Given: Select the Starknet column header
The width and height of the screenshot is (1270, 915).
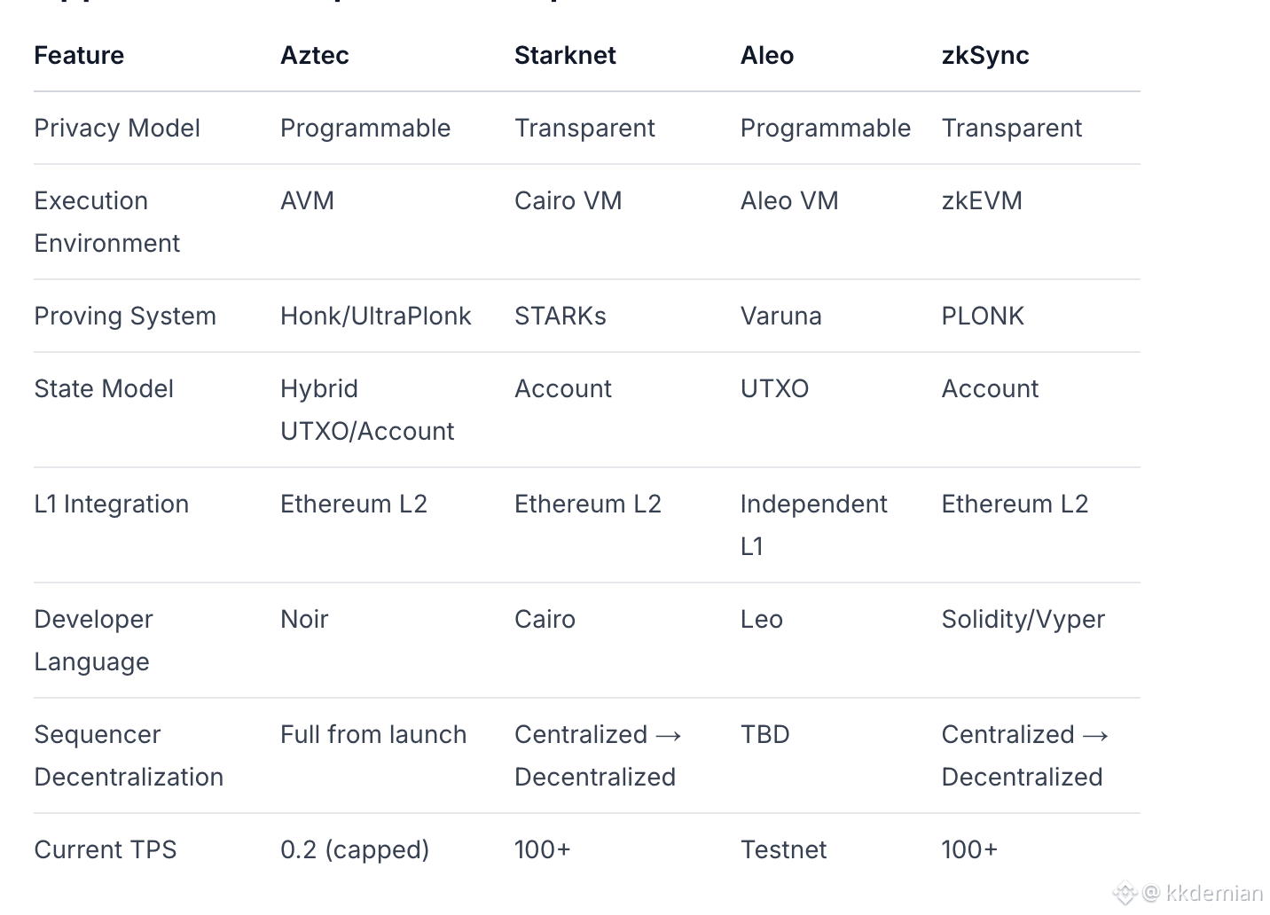Looking at the screenshot, I should (565, 55).
